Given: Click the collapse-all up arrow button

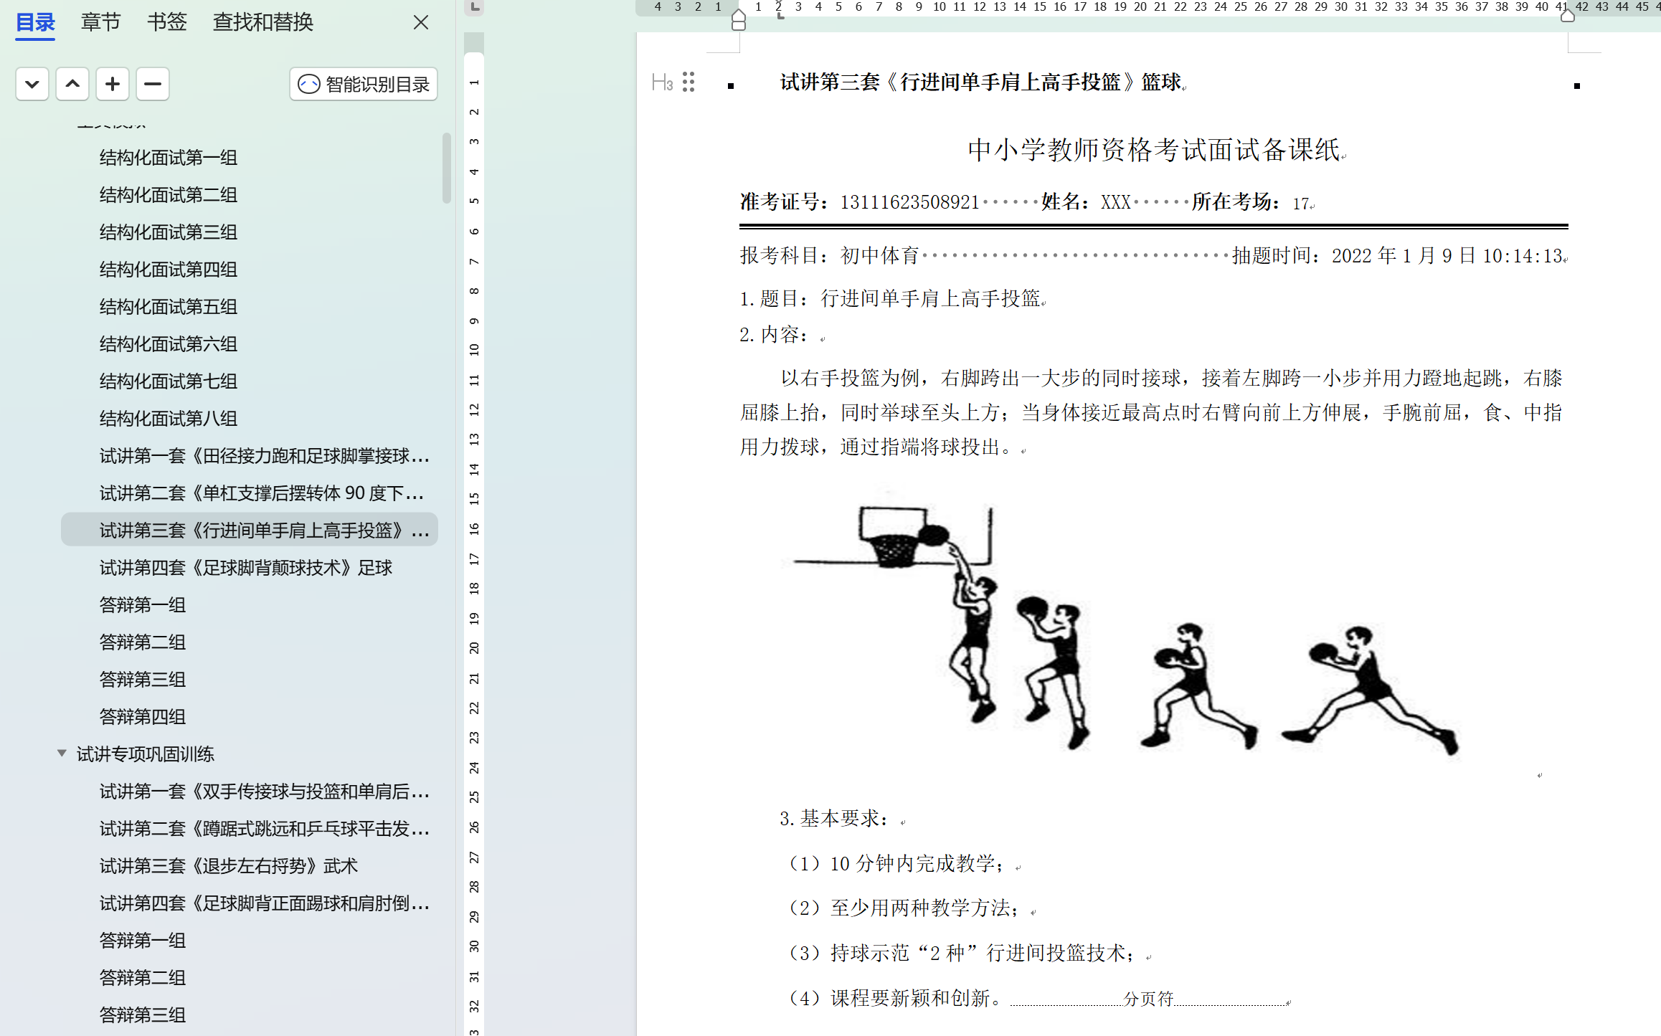Looking at the screenshot, I should click(x=72, y=84).
